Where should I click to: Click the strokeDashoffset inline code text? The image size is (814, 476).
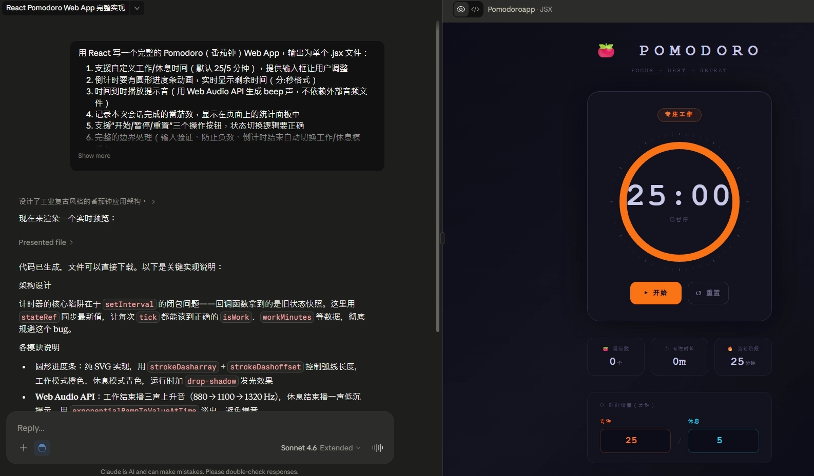pos(265,367)
